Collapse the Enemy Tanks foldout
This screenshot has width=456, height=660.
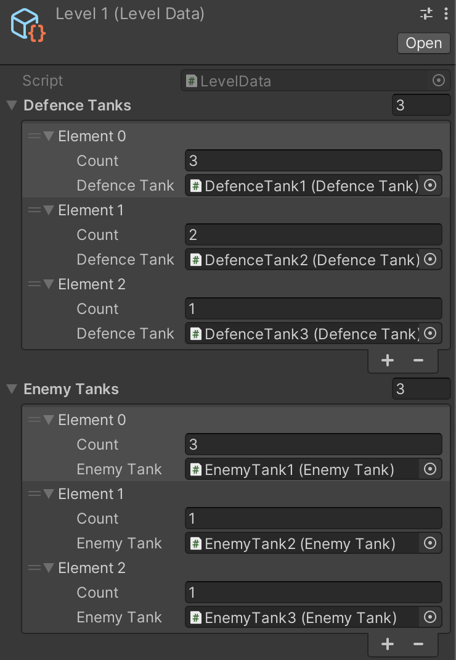11,389
